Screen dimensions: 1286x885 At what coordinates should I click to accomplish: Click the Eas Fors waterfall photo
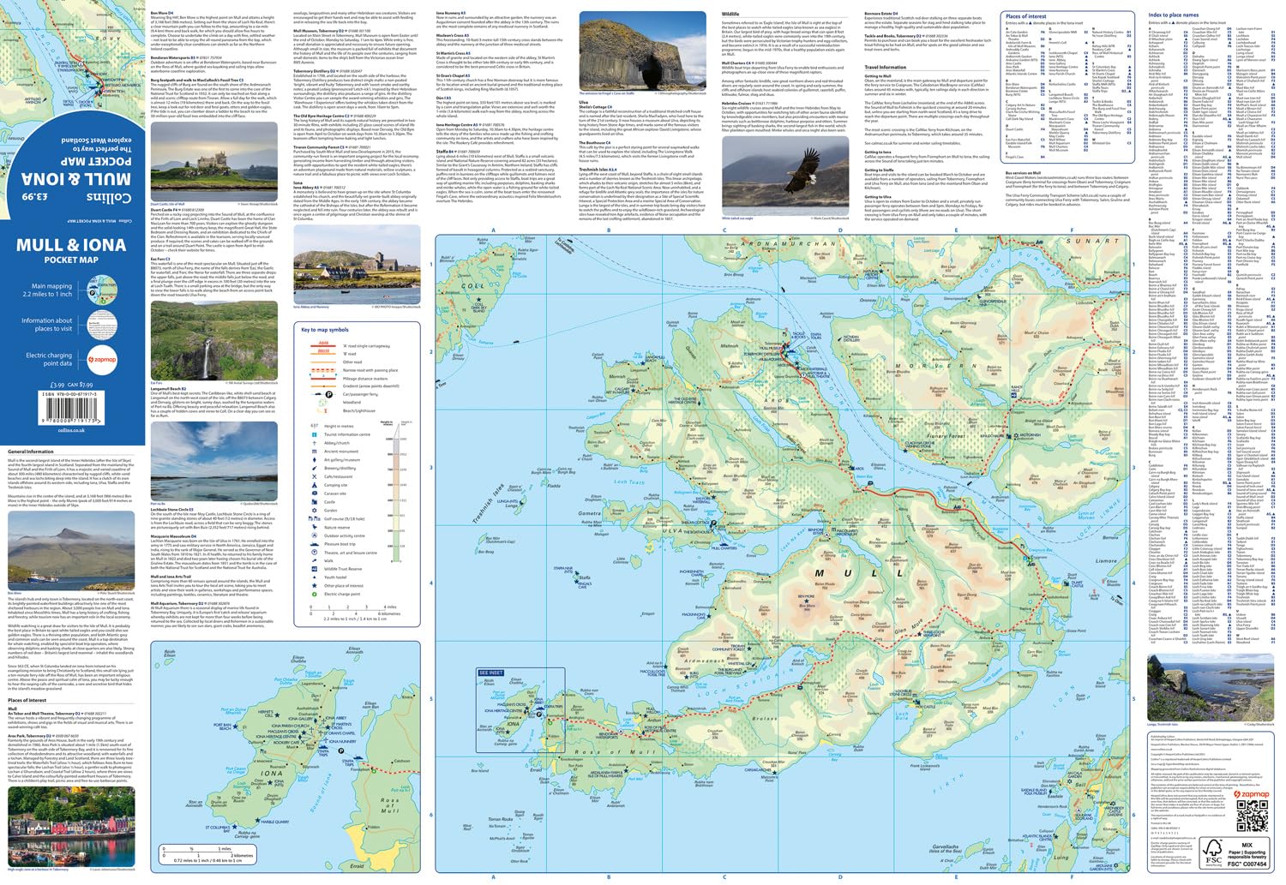tap(213, 341)
